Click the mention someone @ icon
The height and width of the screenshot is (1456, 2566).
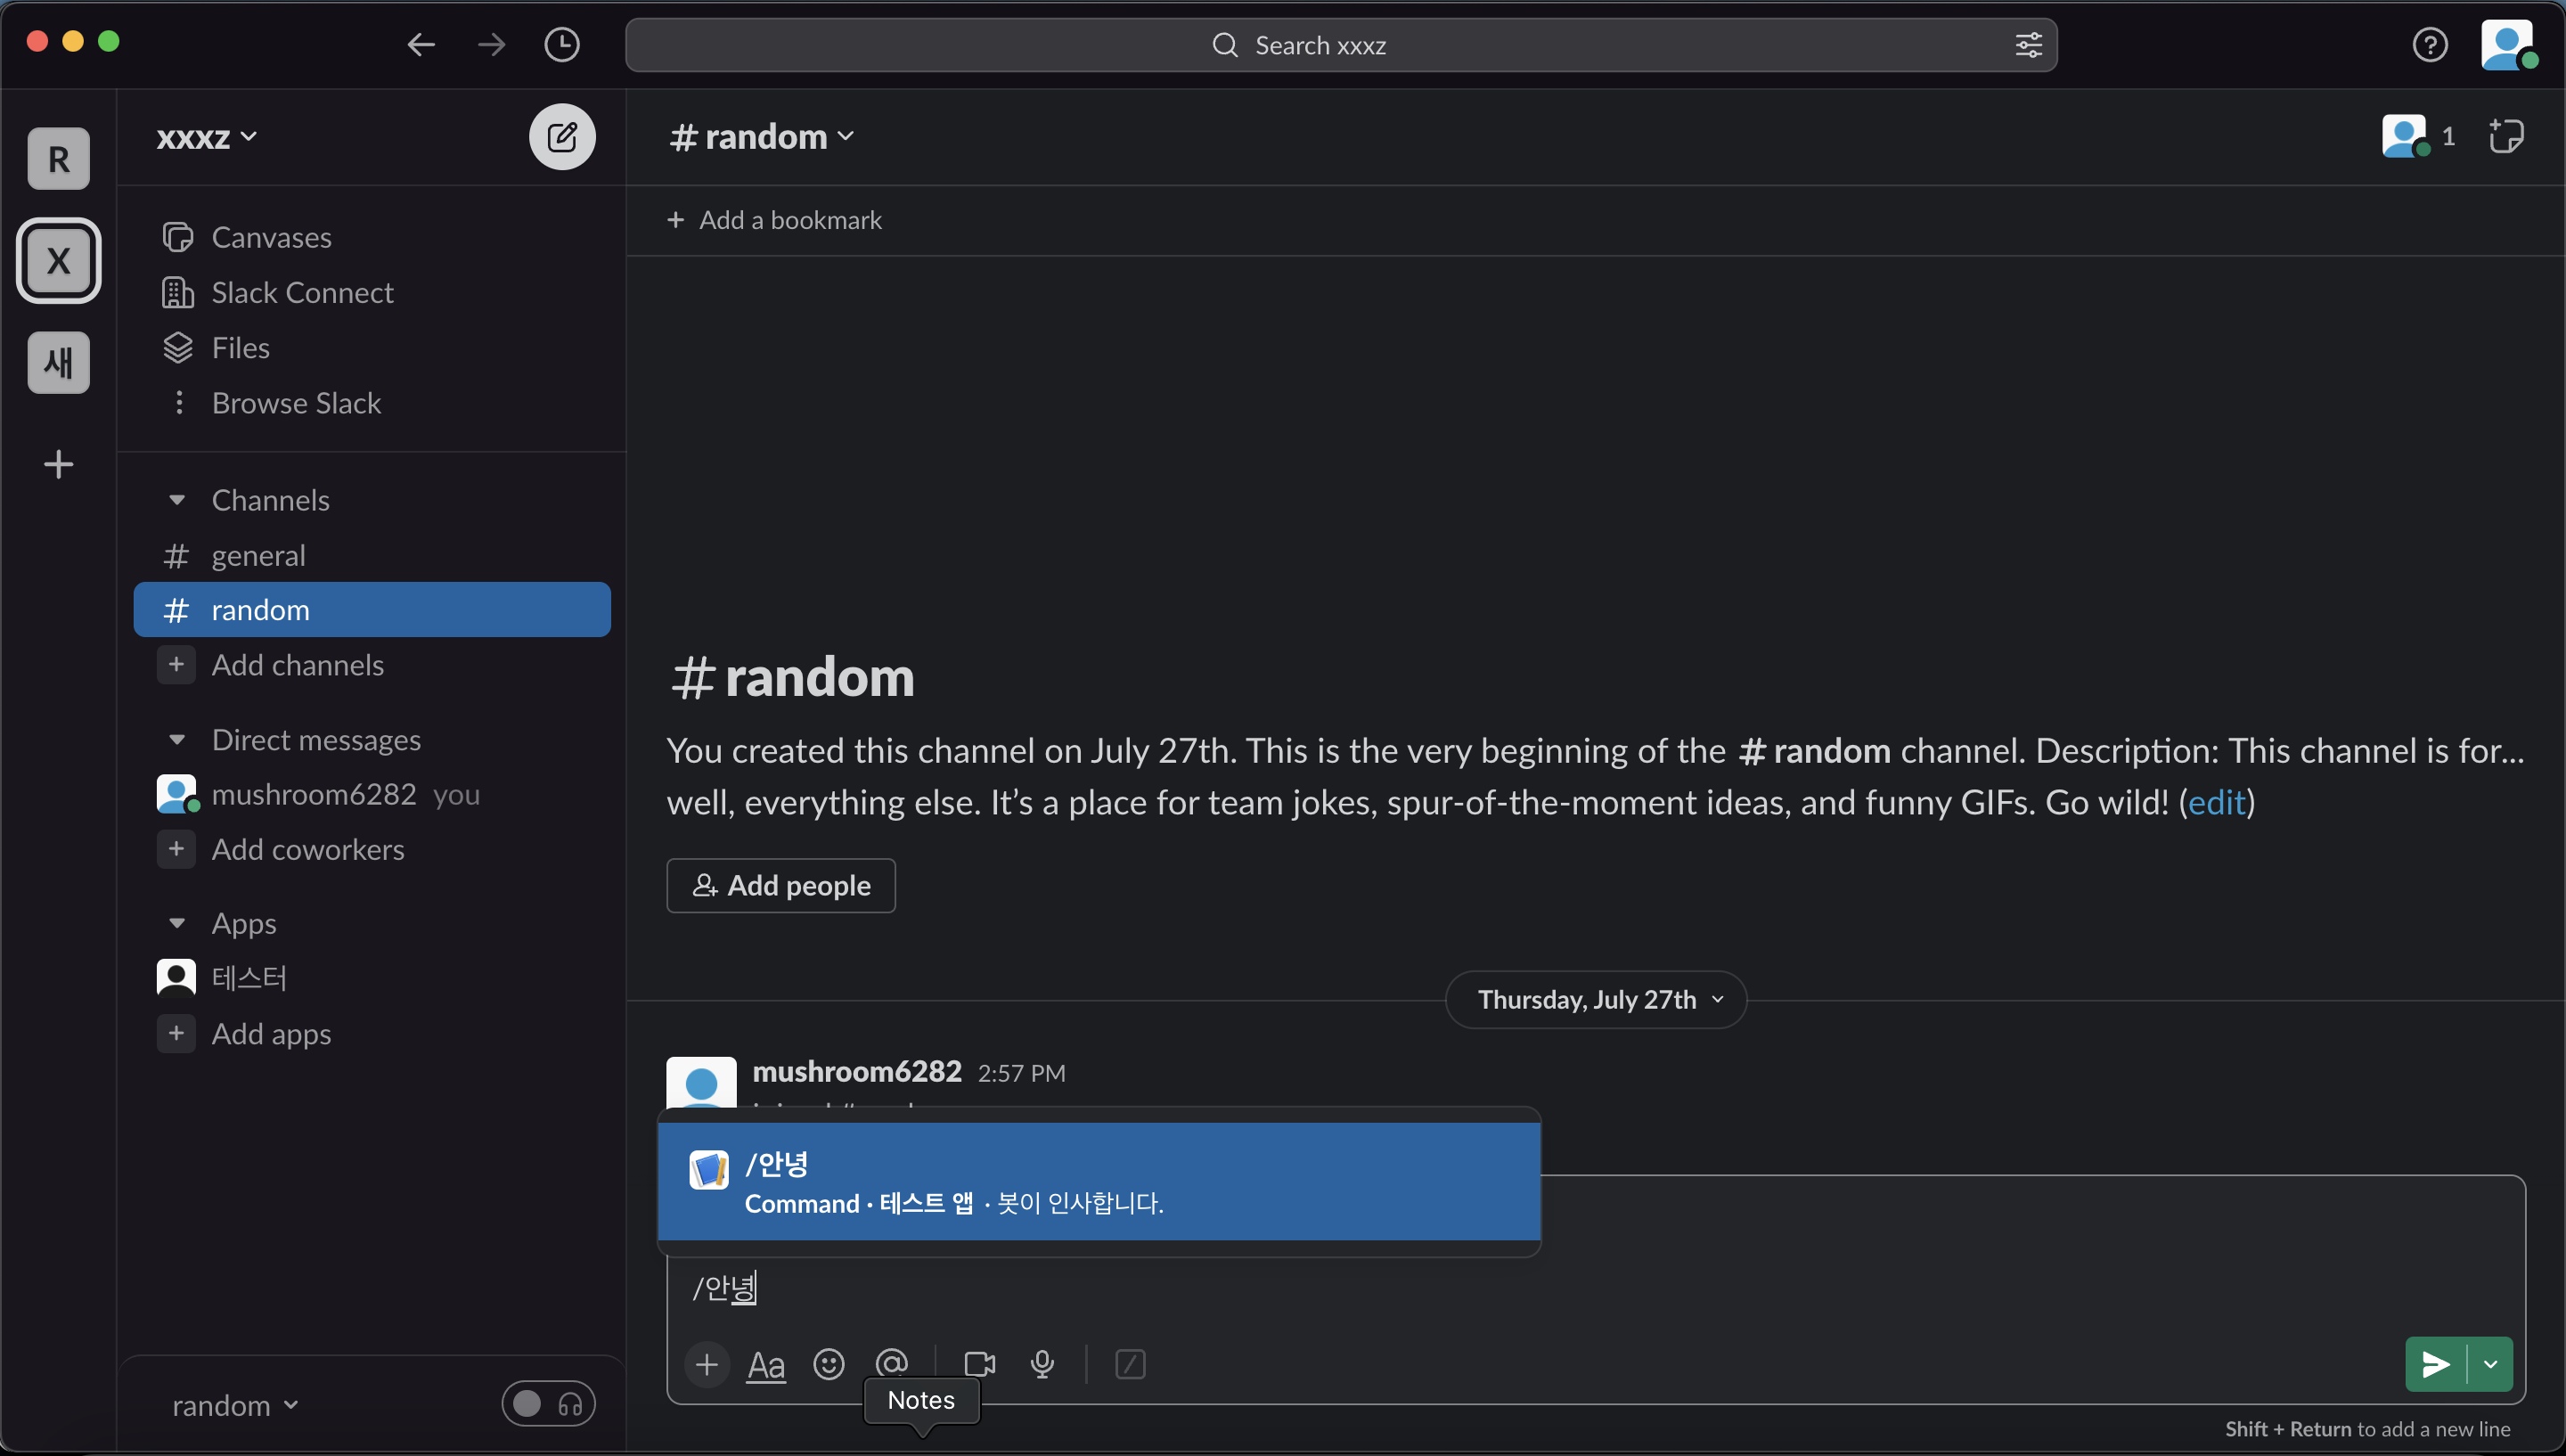892,1362
